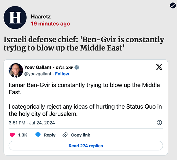Open the Israeli defense chief headline
Viewport: 177px width, 160px height.
click(84, 43)
